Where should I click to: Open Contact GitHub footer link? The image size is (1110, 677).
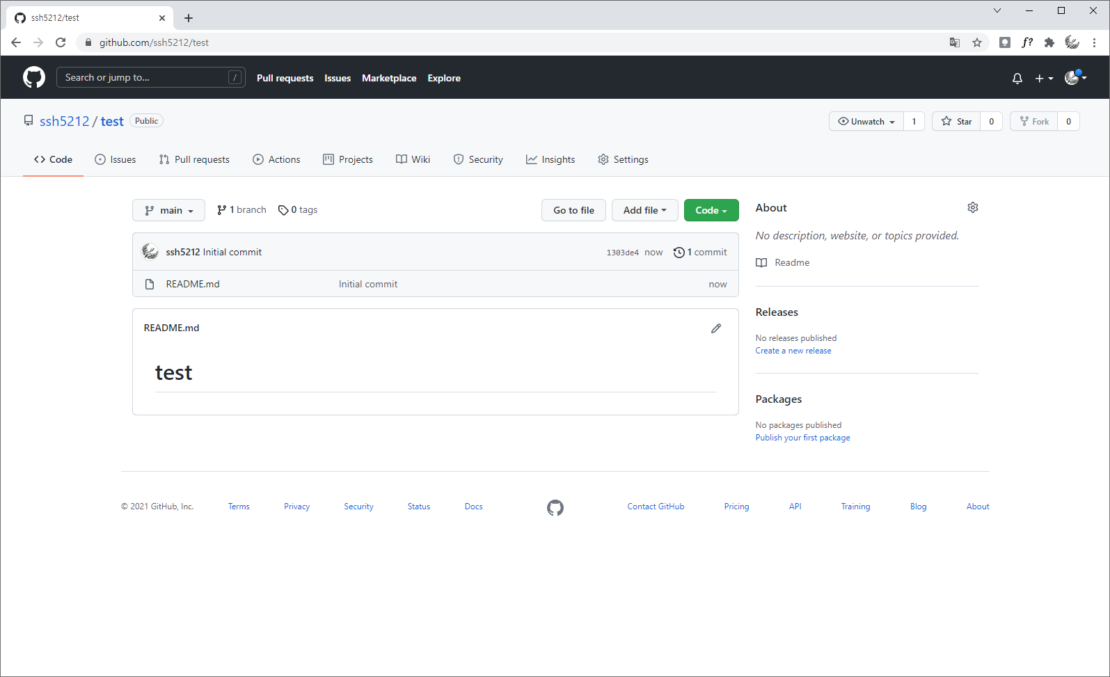tap(656, 507)
